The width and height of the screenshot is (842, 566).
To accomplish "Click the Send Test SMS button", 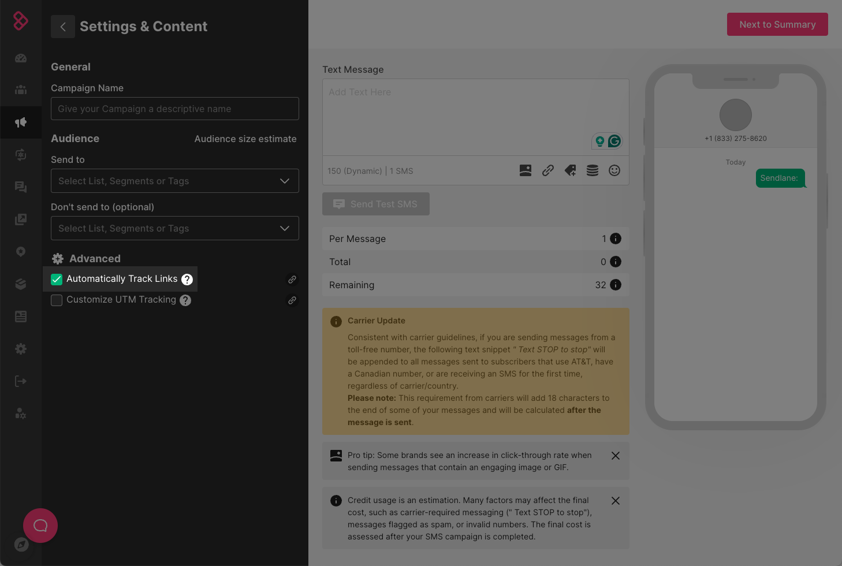I will (x=376, y=204).
